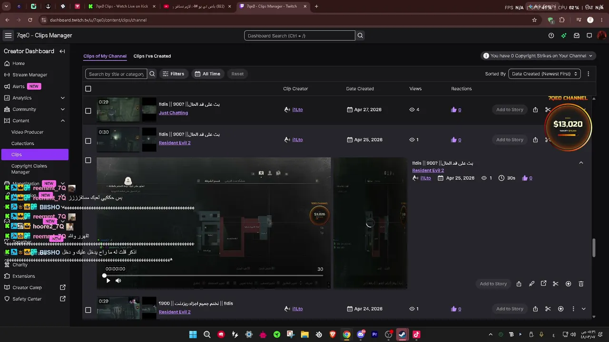609x342 pixels.
Task: Switch to Clips I've Created tab
Action: click(152, 56)
